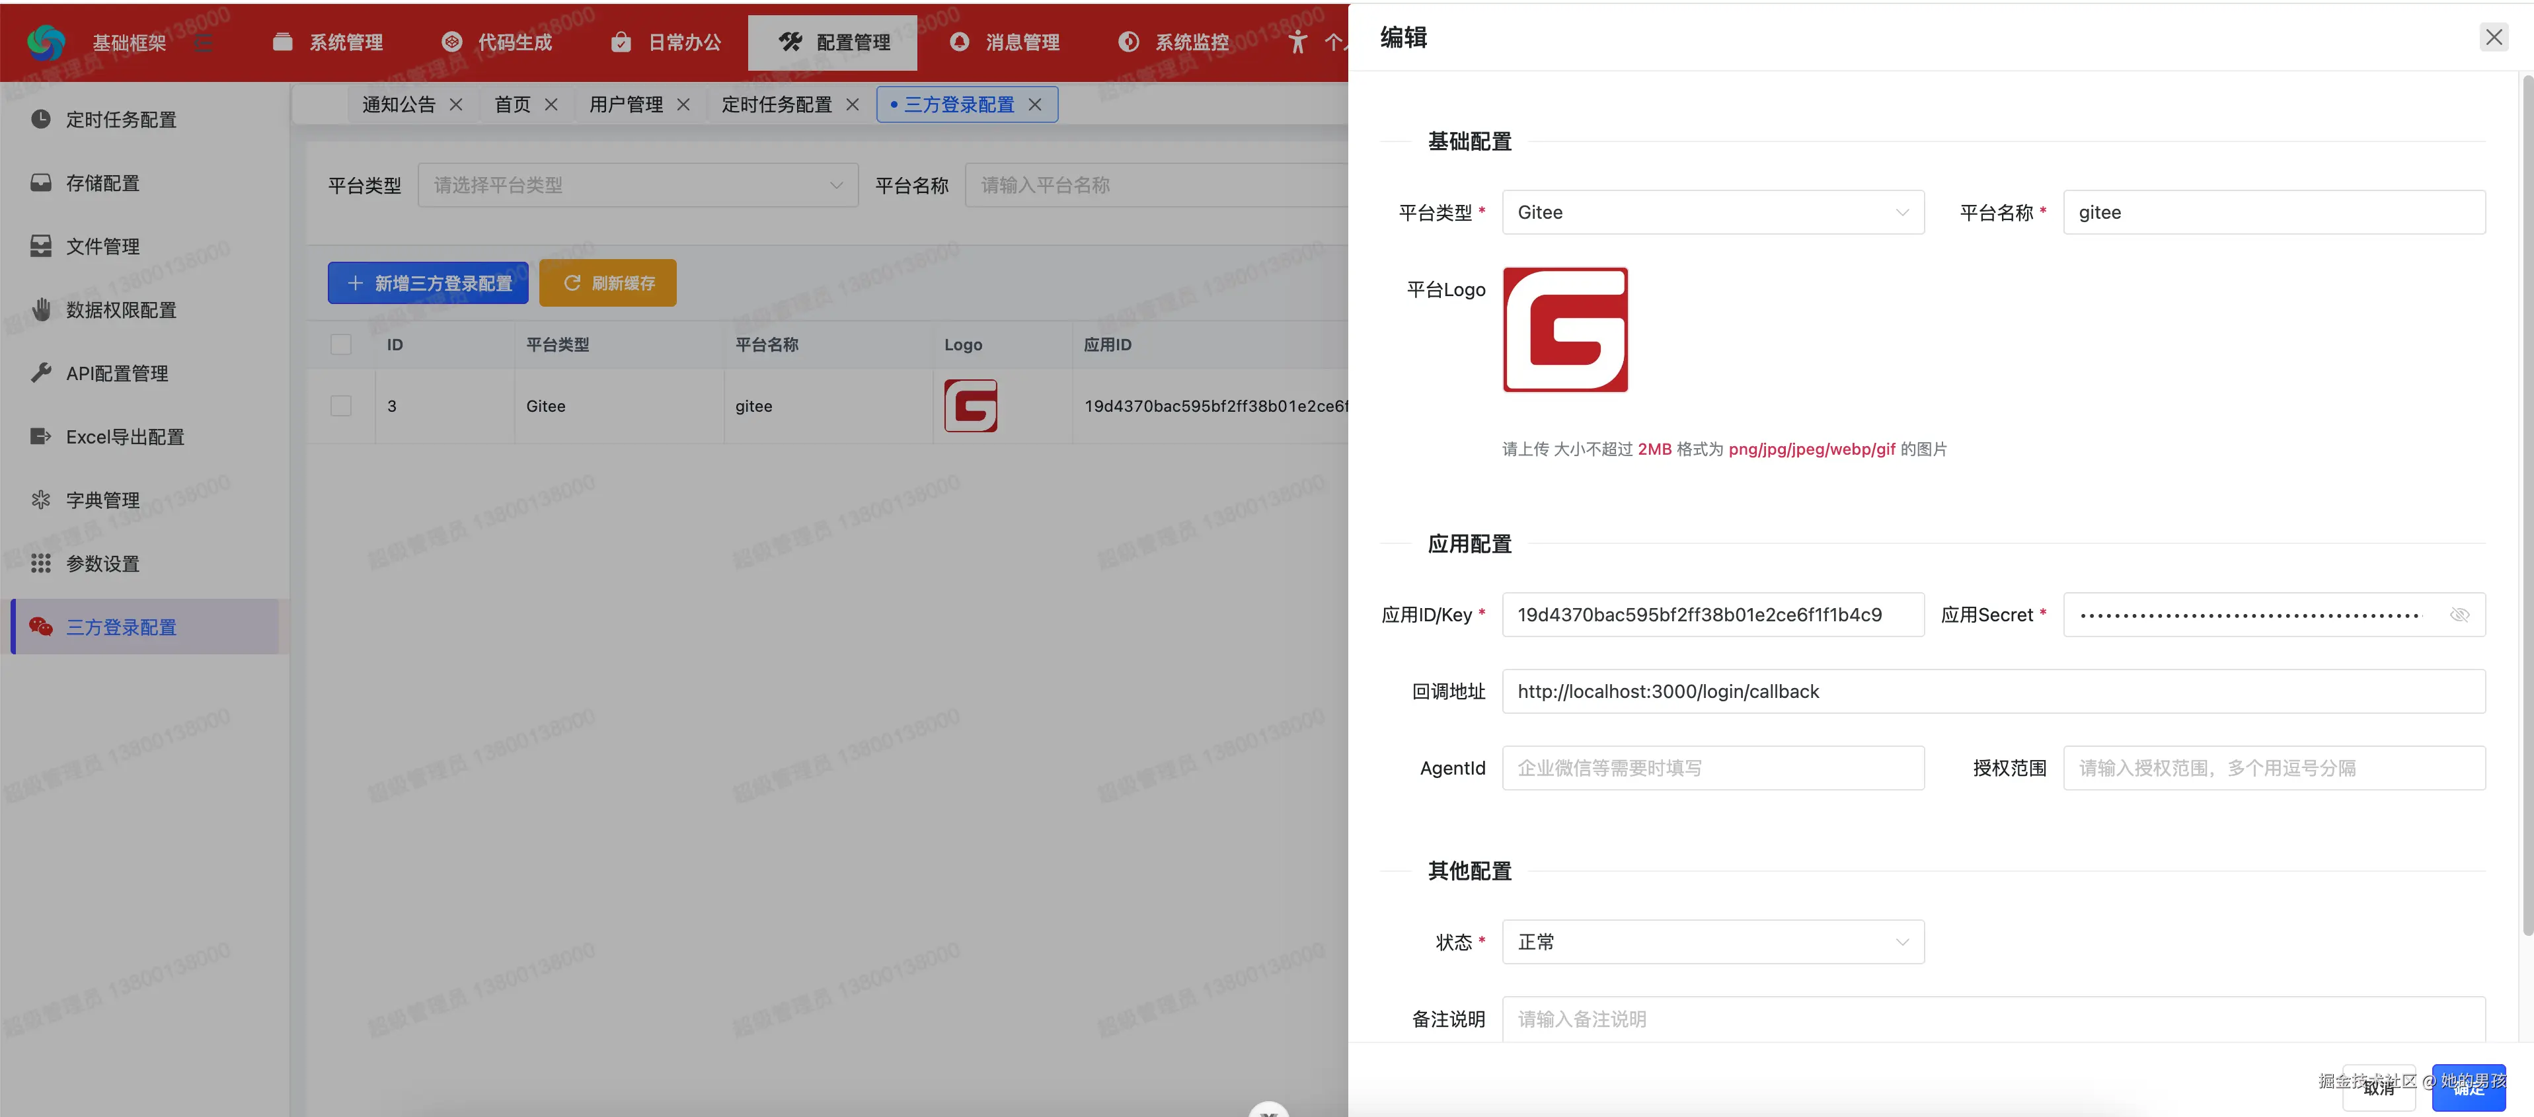The height and width of the screenshot is (1117, 2534).
Task: Click the 刷新缓存 button
Action: click(608, 284)
